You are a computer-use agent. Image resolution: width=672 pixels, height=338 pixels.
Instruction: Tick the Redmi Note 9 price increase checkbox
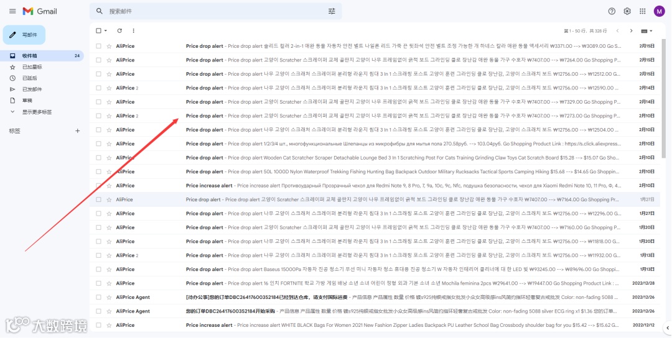pos(98,186)
